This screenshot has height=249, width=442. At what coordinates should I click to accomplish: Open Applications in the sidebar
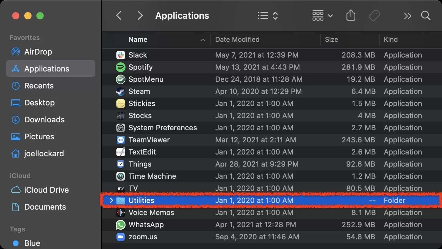tap(51, 68)
